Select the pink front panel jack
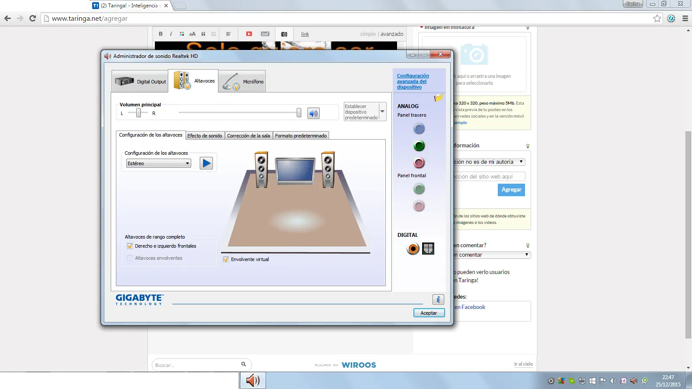The height and width of the screenshot is (389, 692). pyautogui.click(x=419, y=206)
